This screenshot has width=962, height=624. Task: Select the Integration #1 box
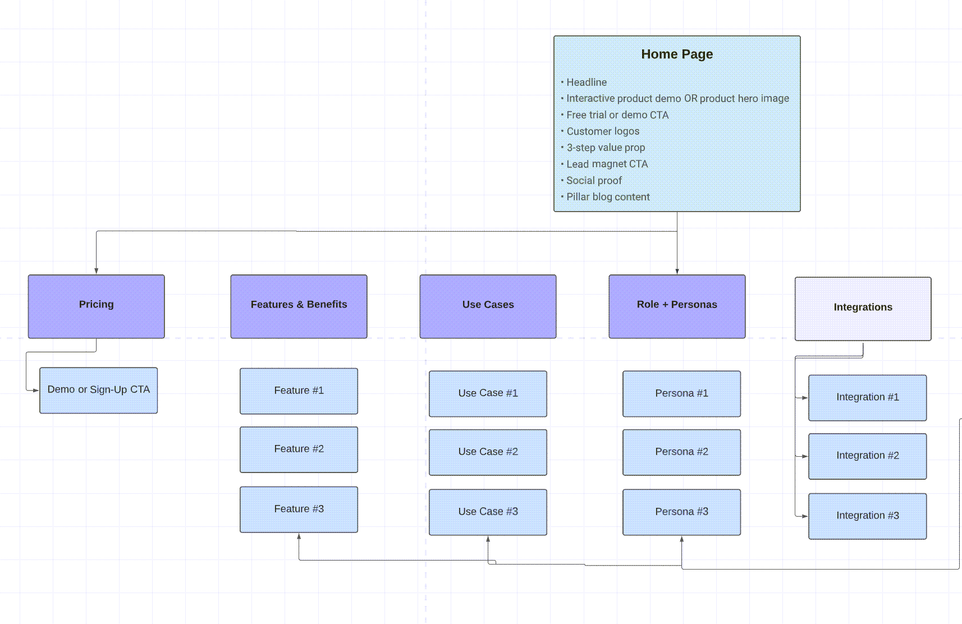tap(867, 397)
